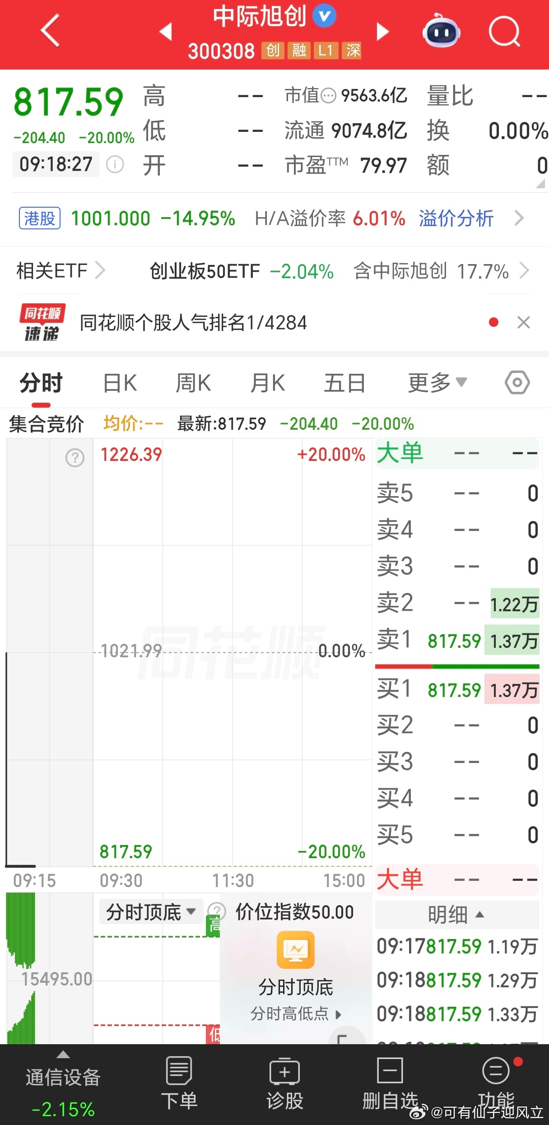
Task: Tap the 港股 label button
Action: click(40, 218)
